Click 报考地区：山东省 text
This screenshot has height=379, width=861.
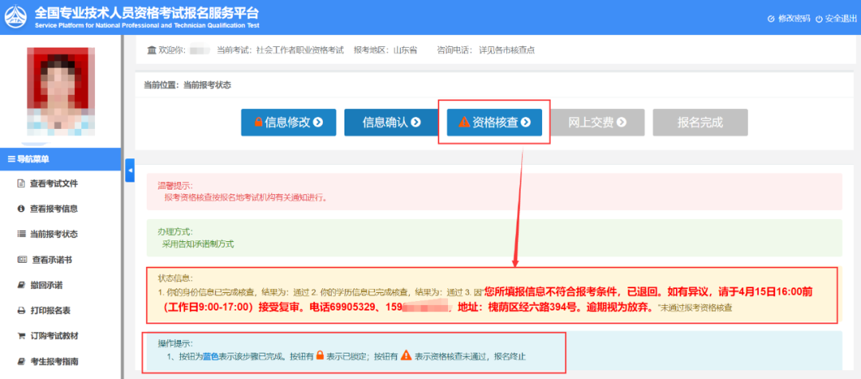click(386, 50)
